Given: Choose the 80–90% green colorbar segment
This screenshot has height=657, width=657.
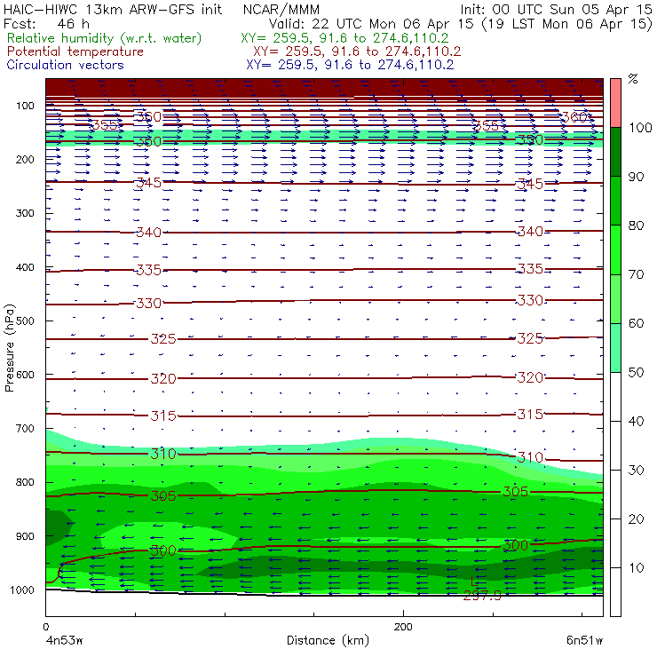Looking at the screenshot, I should click(x=615, y=201).
